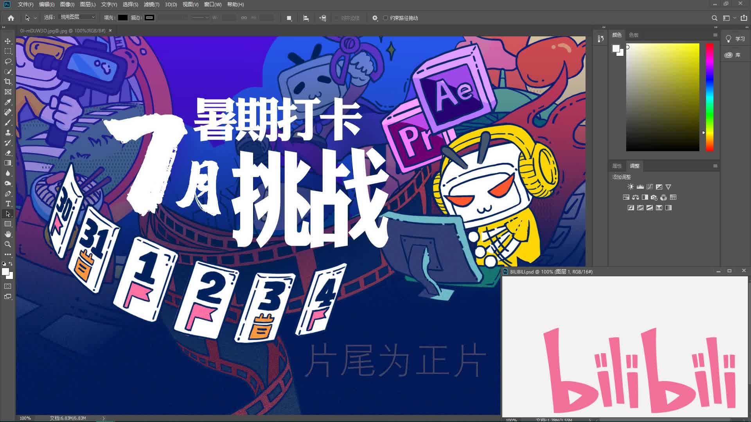Select the Clone Stamp tool

pyautogui.click(x=8, y=132)
